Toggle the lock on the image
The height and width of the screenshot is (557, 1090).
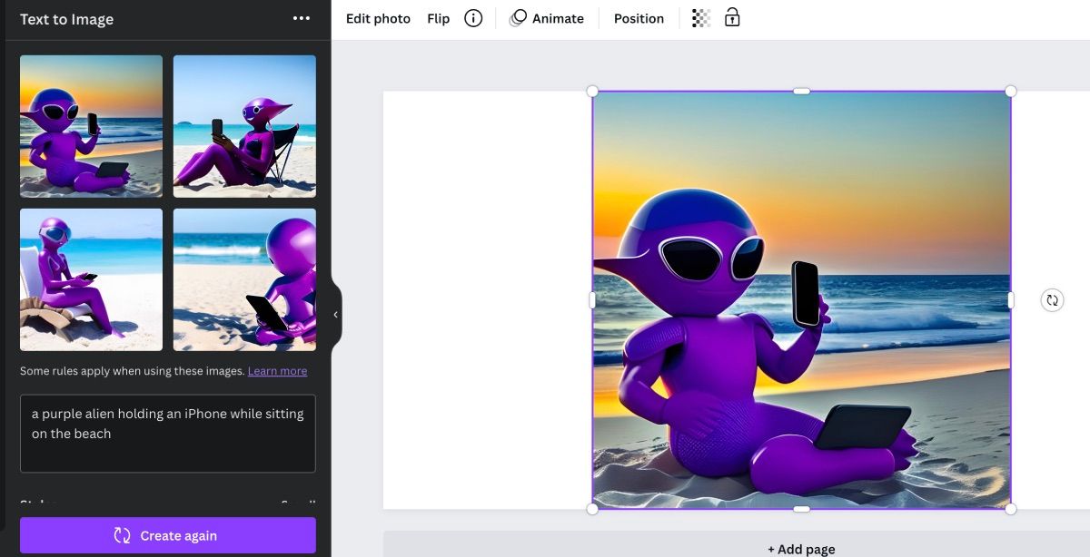[x=733, y=17]
